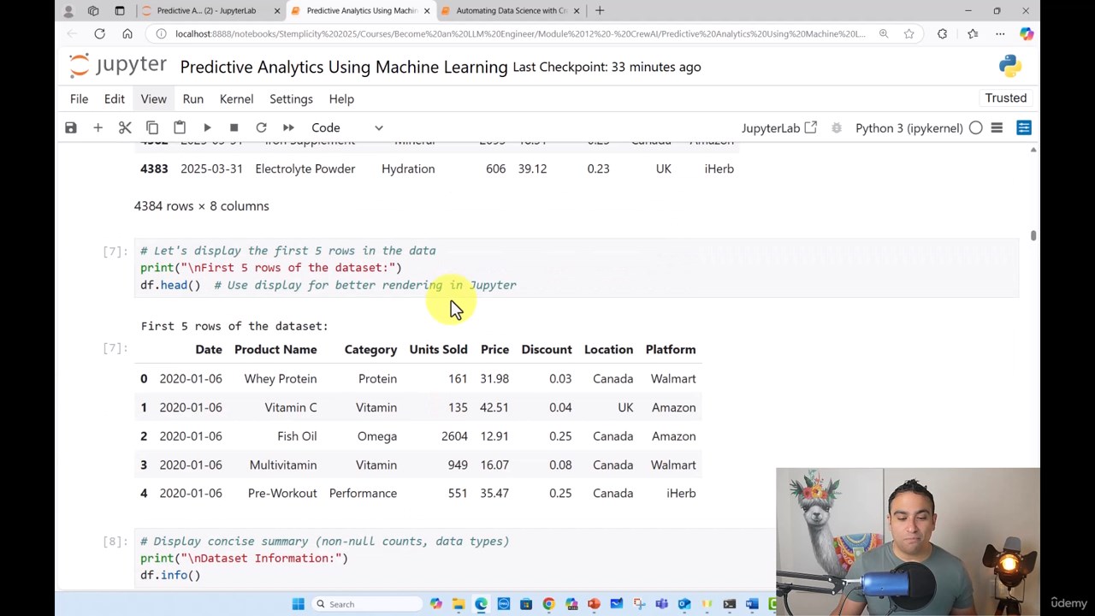Open the View menu

tap(154, 98)
